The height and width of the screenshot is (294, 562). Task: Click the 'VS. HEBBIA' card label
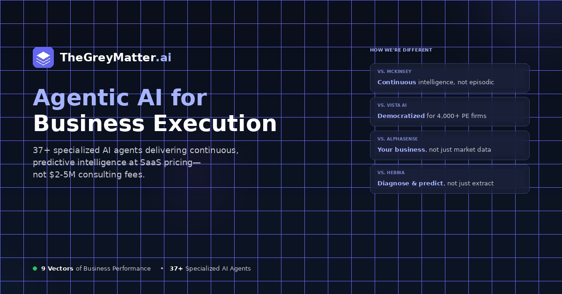tap(391, 173)
